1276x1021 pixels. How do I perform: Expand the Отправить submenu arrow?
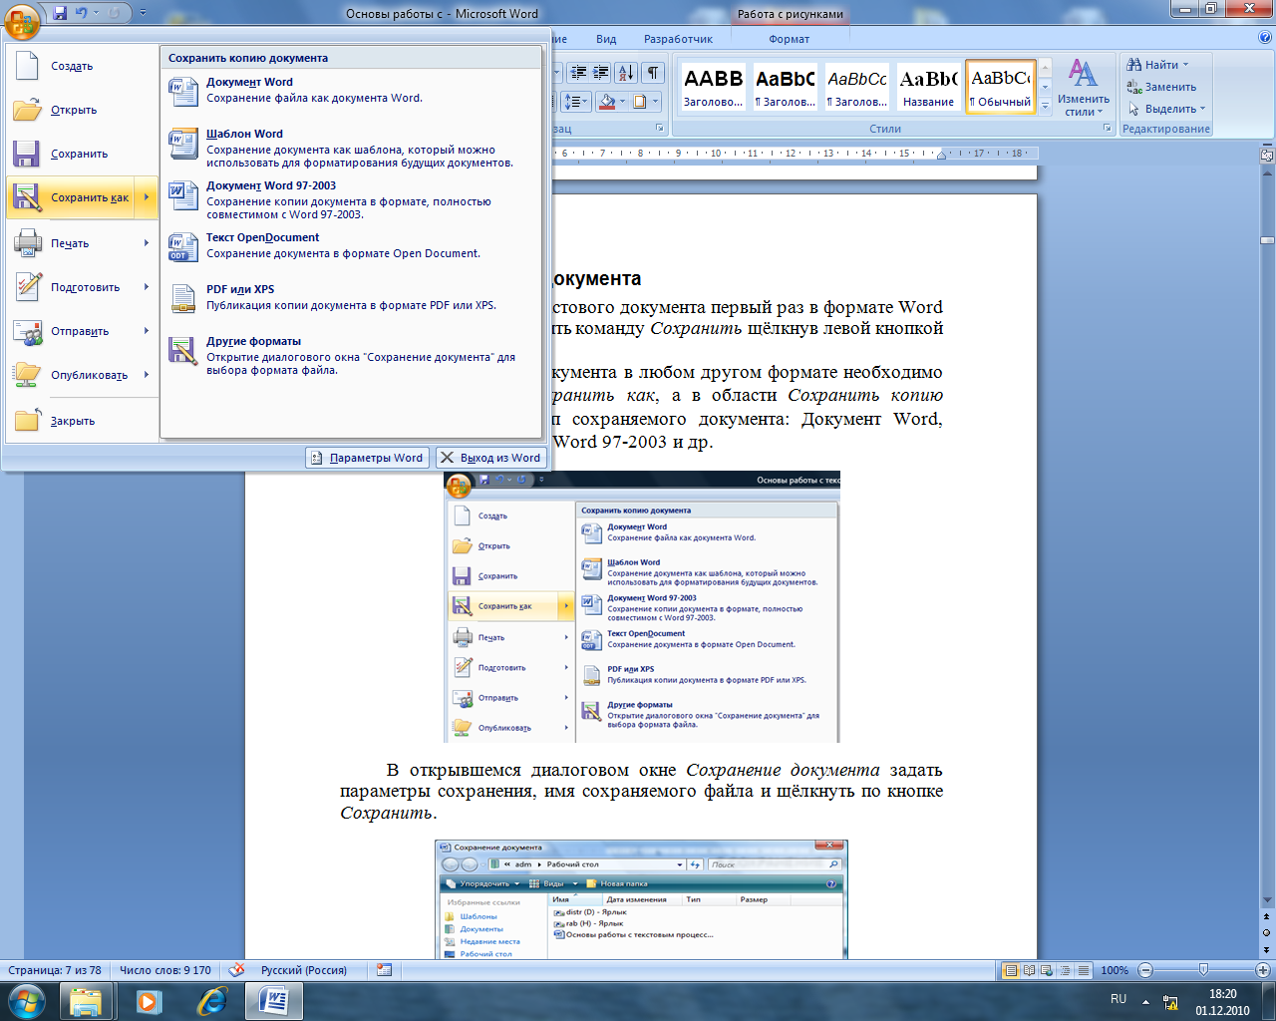[147, 331]
